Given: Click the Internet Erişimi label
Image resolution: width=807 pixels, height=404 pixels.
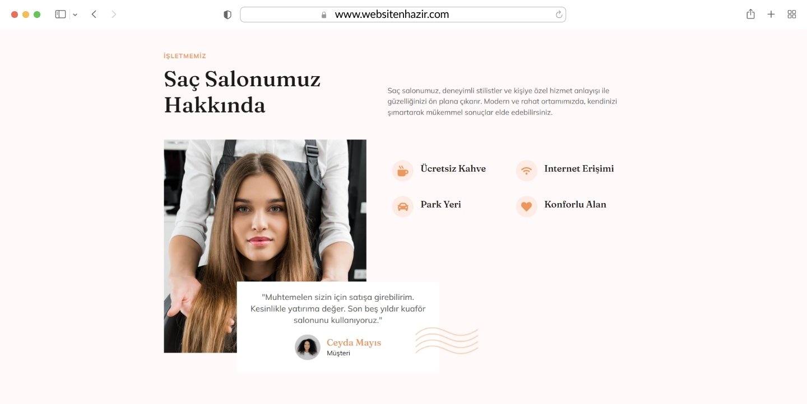Looking at the screenshot, I should 579,168.
